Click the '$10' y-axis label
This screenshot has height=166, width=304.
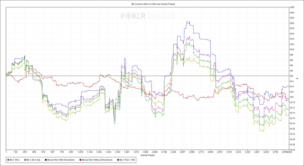click(x=292, y=50)
